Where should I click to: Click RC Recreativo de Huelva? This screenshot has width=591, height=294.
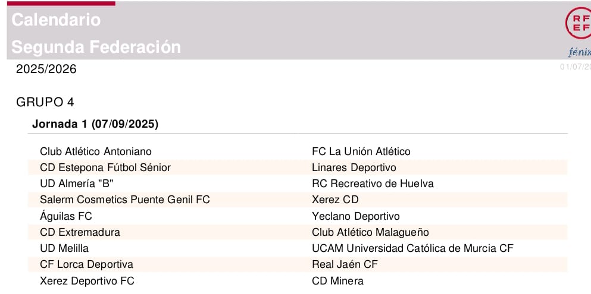click(373, 184)
